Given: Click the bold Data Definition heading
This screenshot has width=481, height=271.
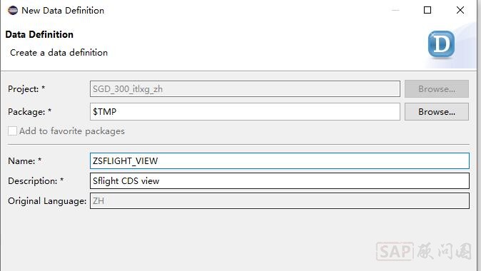Looking at the screenshot, I should (39, 34).
